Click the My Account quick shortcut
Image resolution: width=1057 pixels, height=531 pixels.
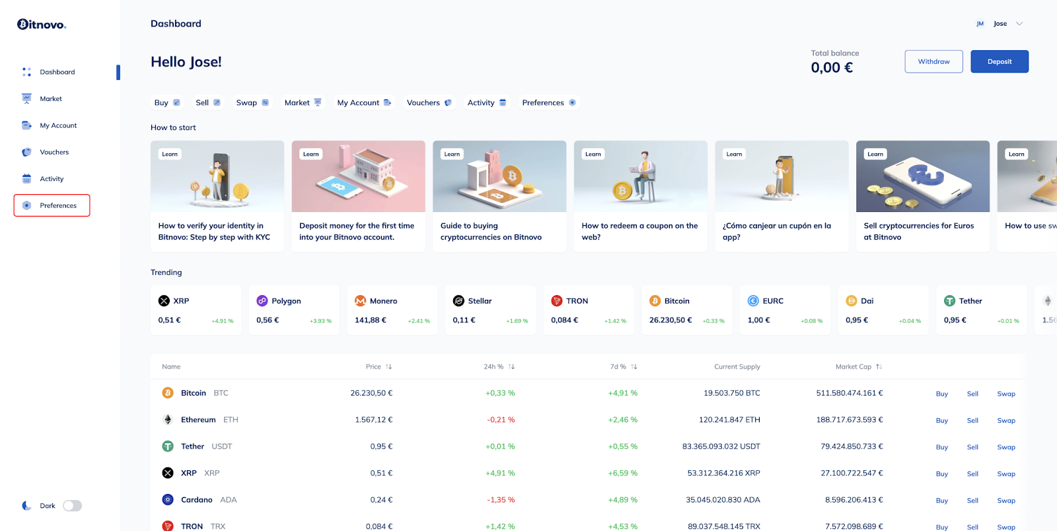364,102
